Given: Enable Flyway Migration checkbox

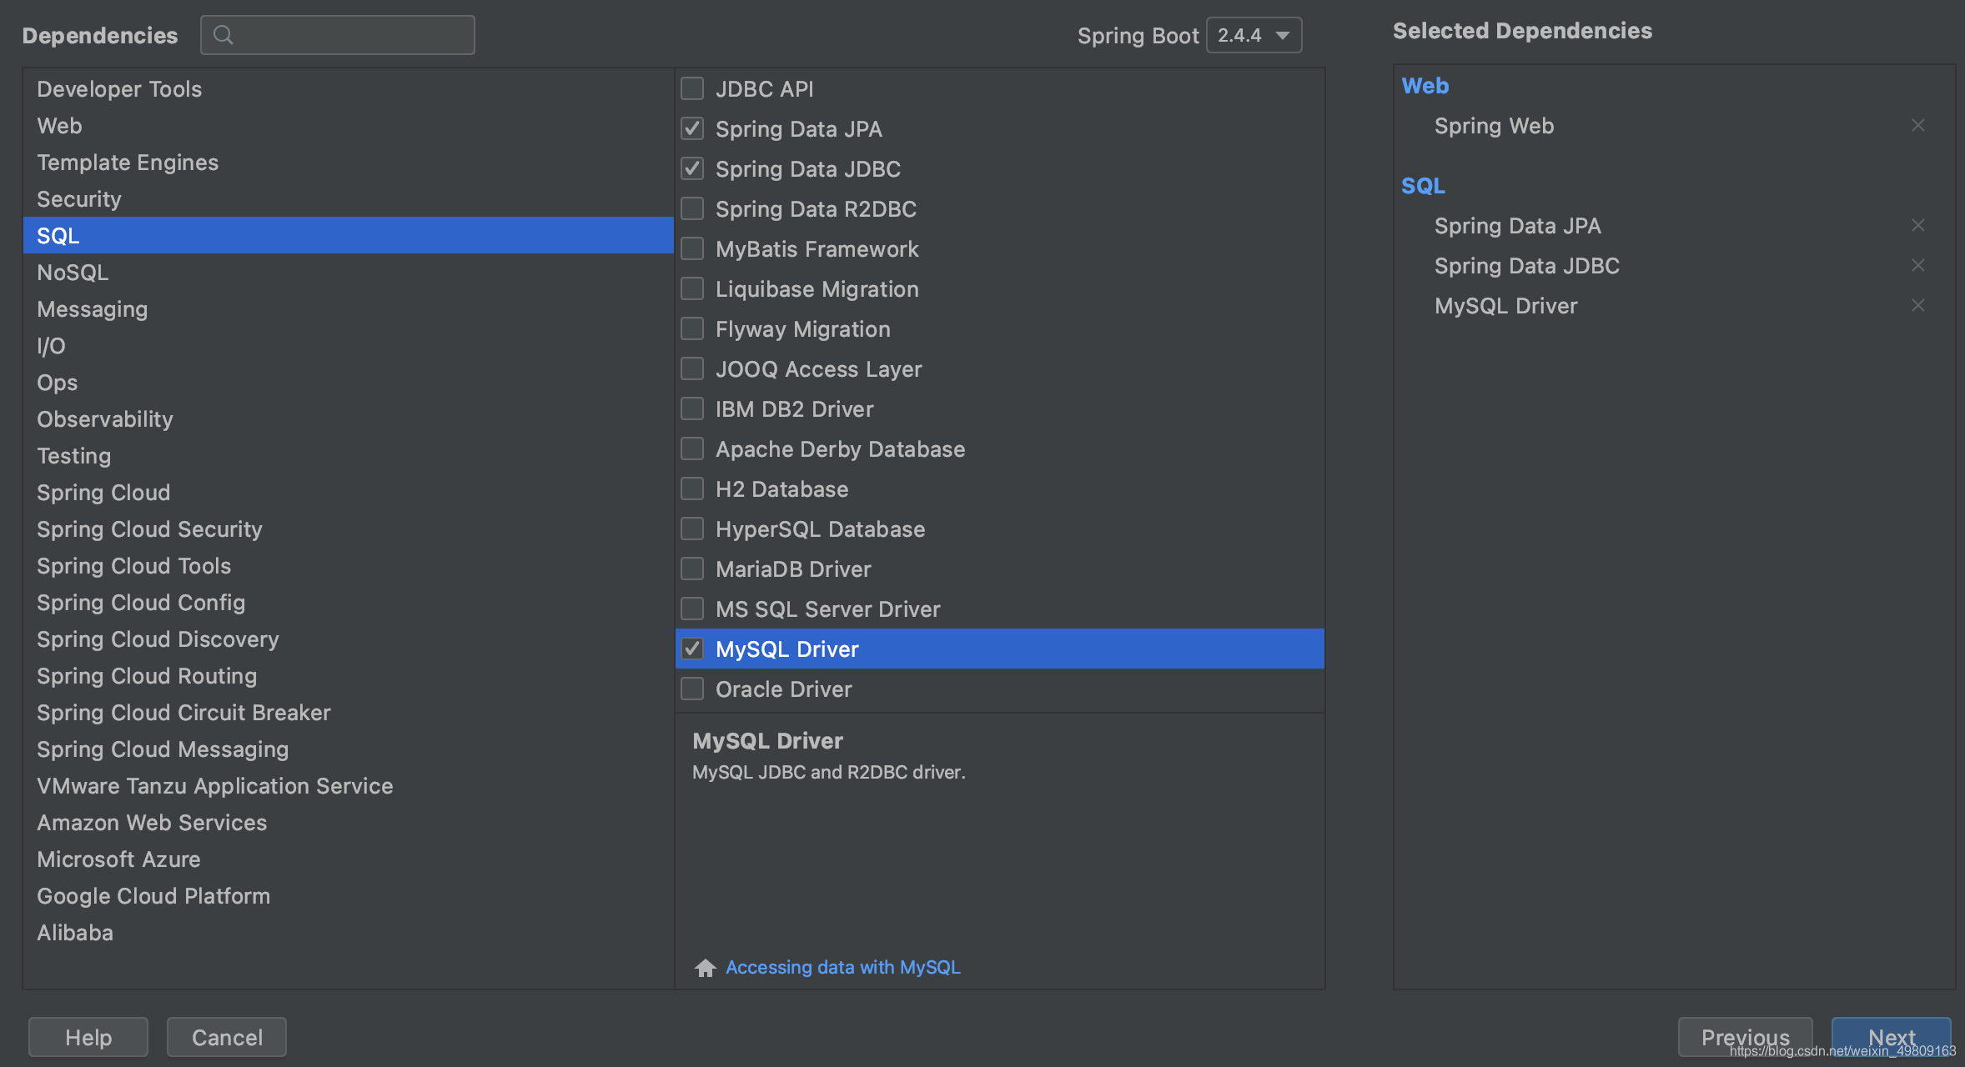Looking at the screenshot, I should click(692, 328).
